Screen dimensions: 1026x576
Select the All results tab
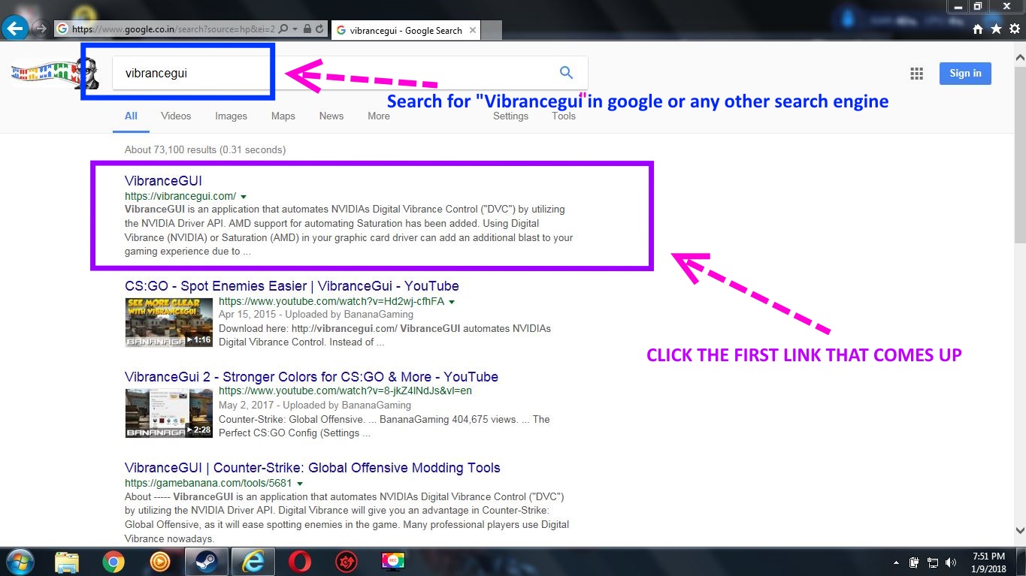131,116
